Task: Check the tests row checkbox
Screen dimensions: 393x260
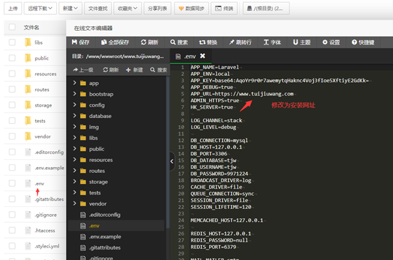Action: point(12,121)
